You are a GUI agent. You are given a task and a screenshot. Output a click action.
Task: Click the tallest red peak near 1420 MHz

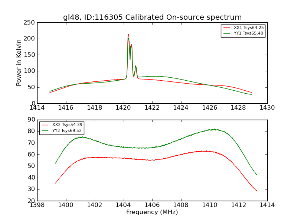(128, 35)
